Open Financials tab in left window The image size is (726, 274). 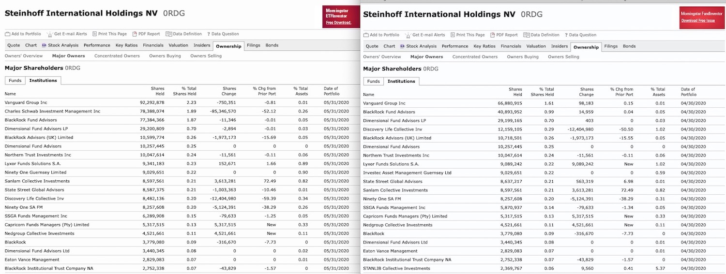coord(153,45)
